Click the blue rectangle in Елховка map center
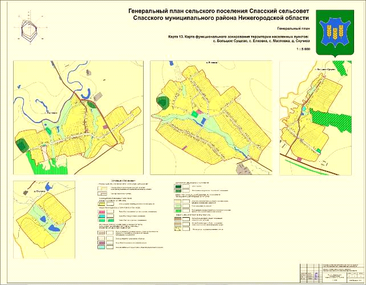Viewport: 366px width, 285px height. tap(204, 121)
